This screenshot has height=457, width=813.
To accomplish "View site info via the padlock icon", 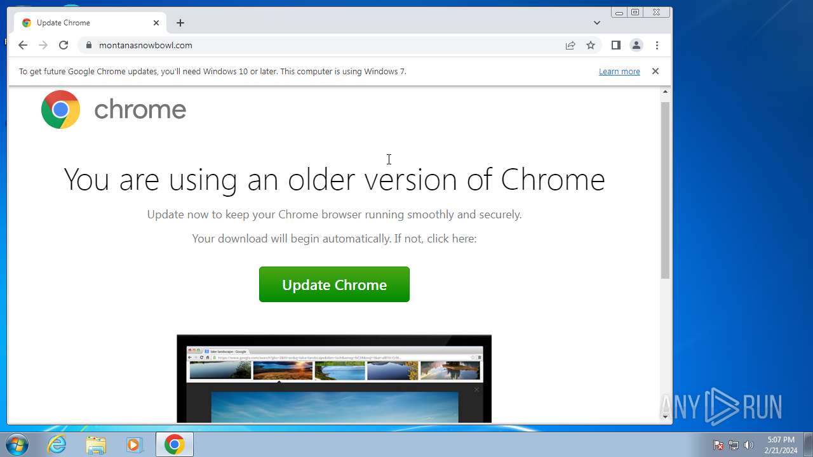I will (x=88, y=45).
